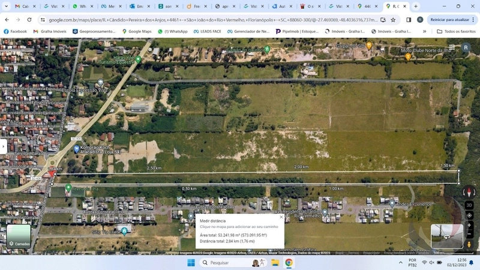Zoom in on the map with plus button
Image resolution: width=480 pixels, height=270 pixels.
[469, 226]
